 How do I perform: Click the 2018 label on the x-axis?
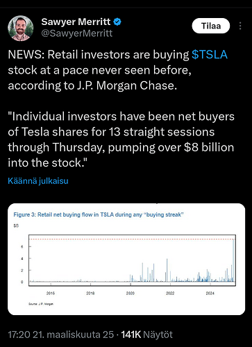[90, 293]
